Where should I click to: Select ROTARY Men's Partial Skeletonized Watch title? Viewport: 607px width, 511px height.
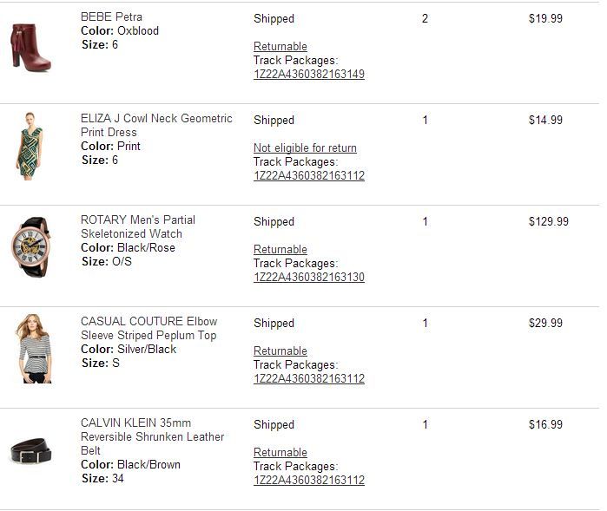tap(138, 226)
